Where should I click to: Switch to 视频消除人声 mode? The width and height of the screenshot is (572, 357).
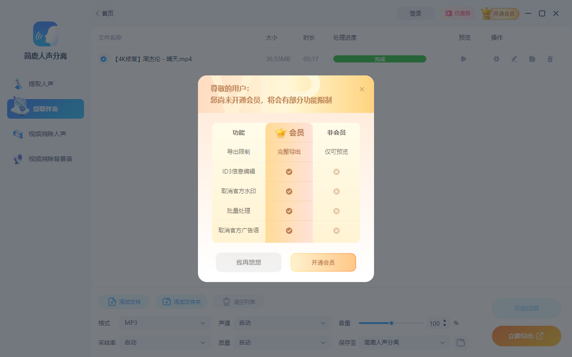pyautogui.click(x=45, y=133)
